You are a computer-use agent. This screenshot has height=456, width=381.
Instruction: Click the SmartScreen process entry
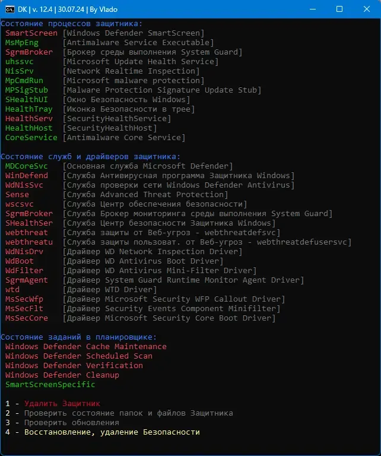pos(31,33)
